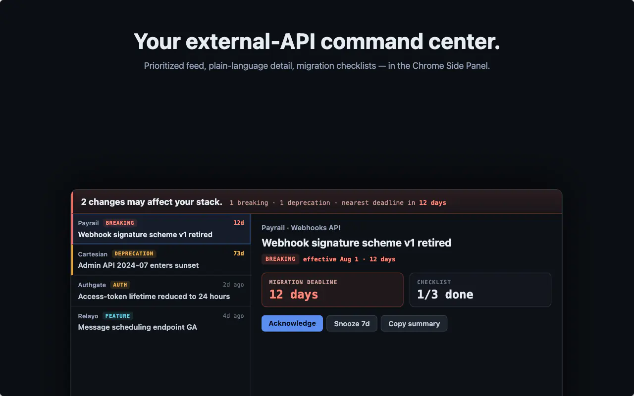Image resolution: width=634 pixels, height=396 pixels.
Task: Click the detail heading 'Webhook signature scheme v1 retired'
Action: (x=357, y=243)
